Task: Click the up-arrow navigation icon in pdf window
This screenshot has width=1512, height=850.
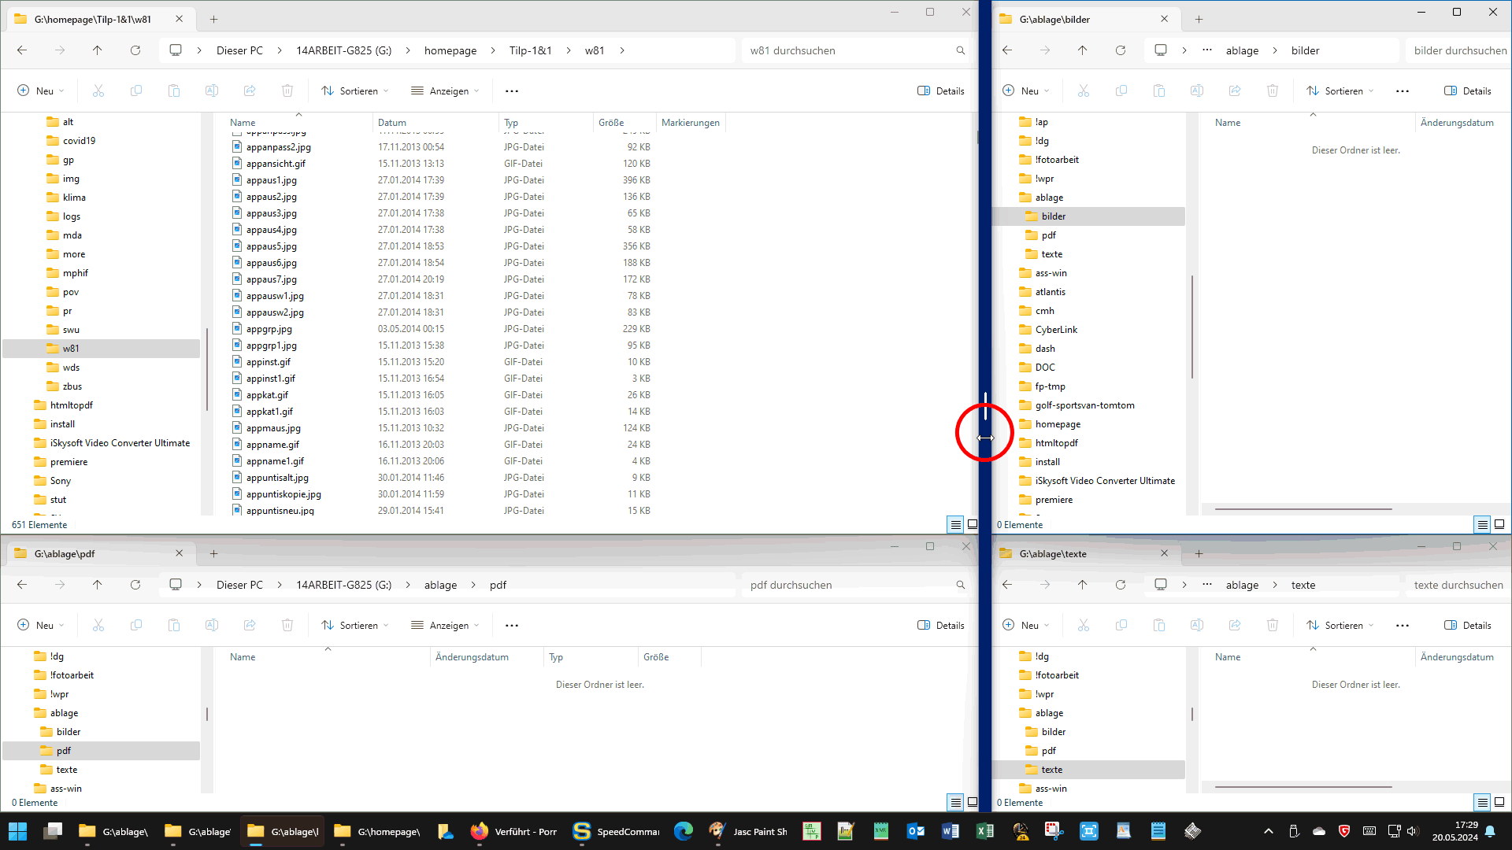Action: (97, 585)
